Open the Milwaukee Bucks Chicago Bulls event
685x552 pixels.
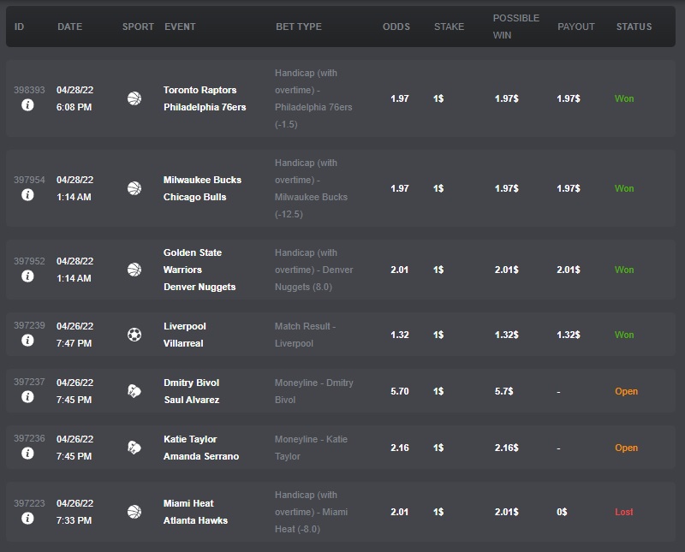click(x=202, y=188)
